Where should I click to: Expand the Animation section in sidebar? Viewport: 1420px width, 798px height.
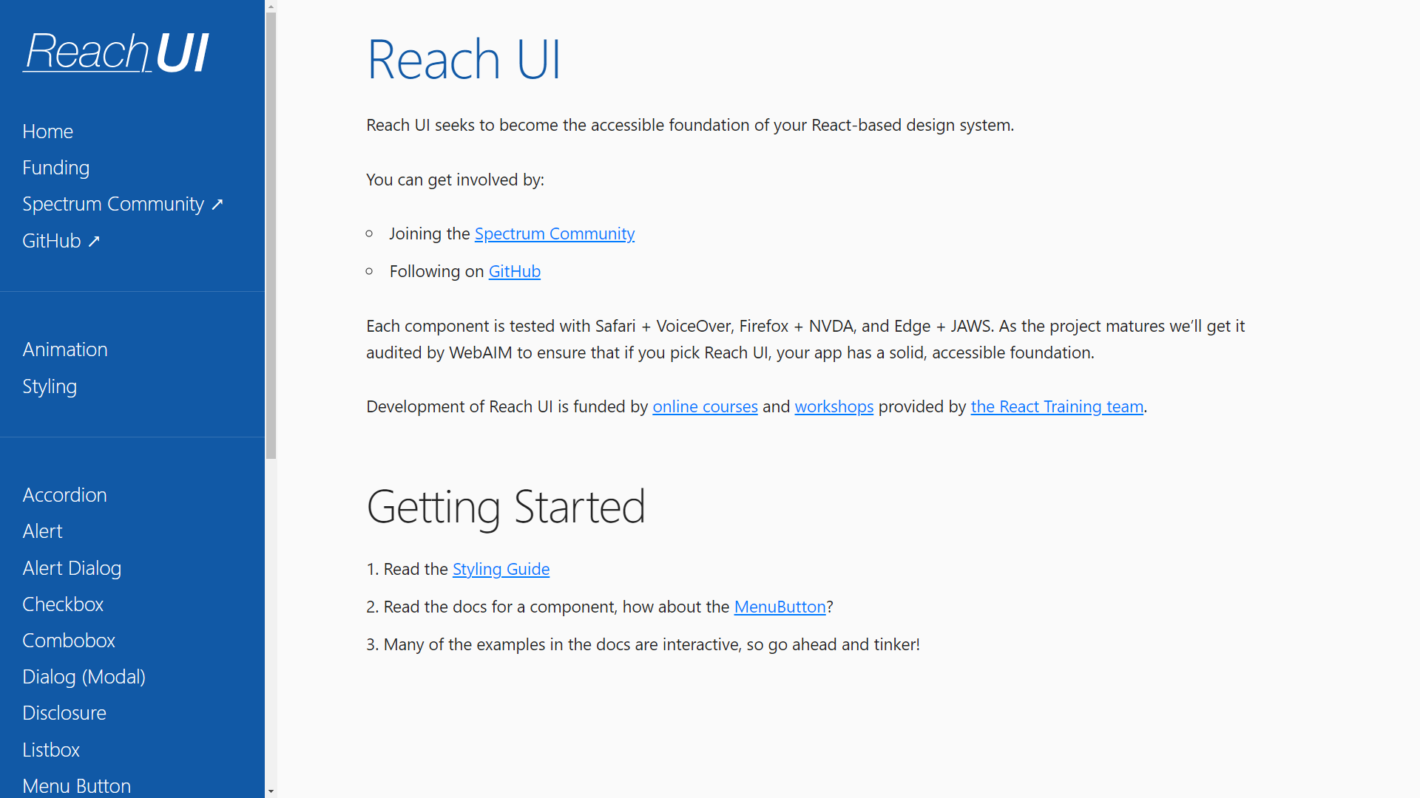pyautogui.click(x=64, y=349)
